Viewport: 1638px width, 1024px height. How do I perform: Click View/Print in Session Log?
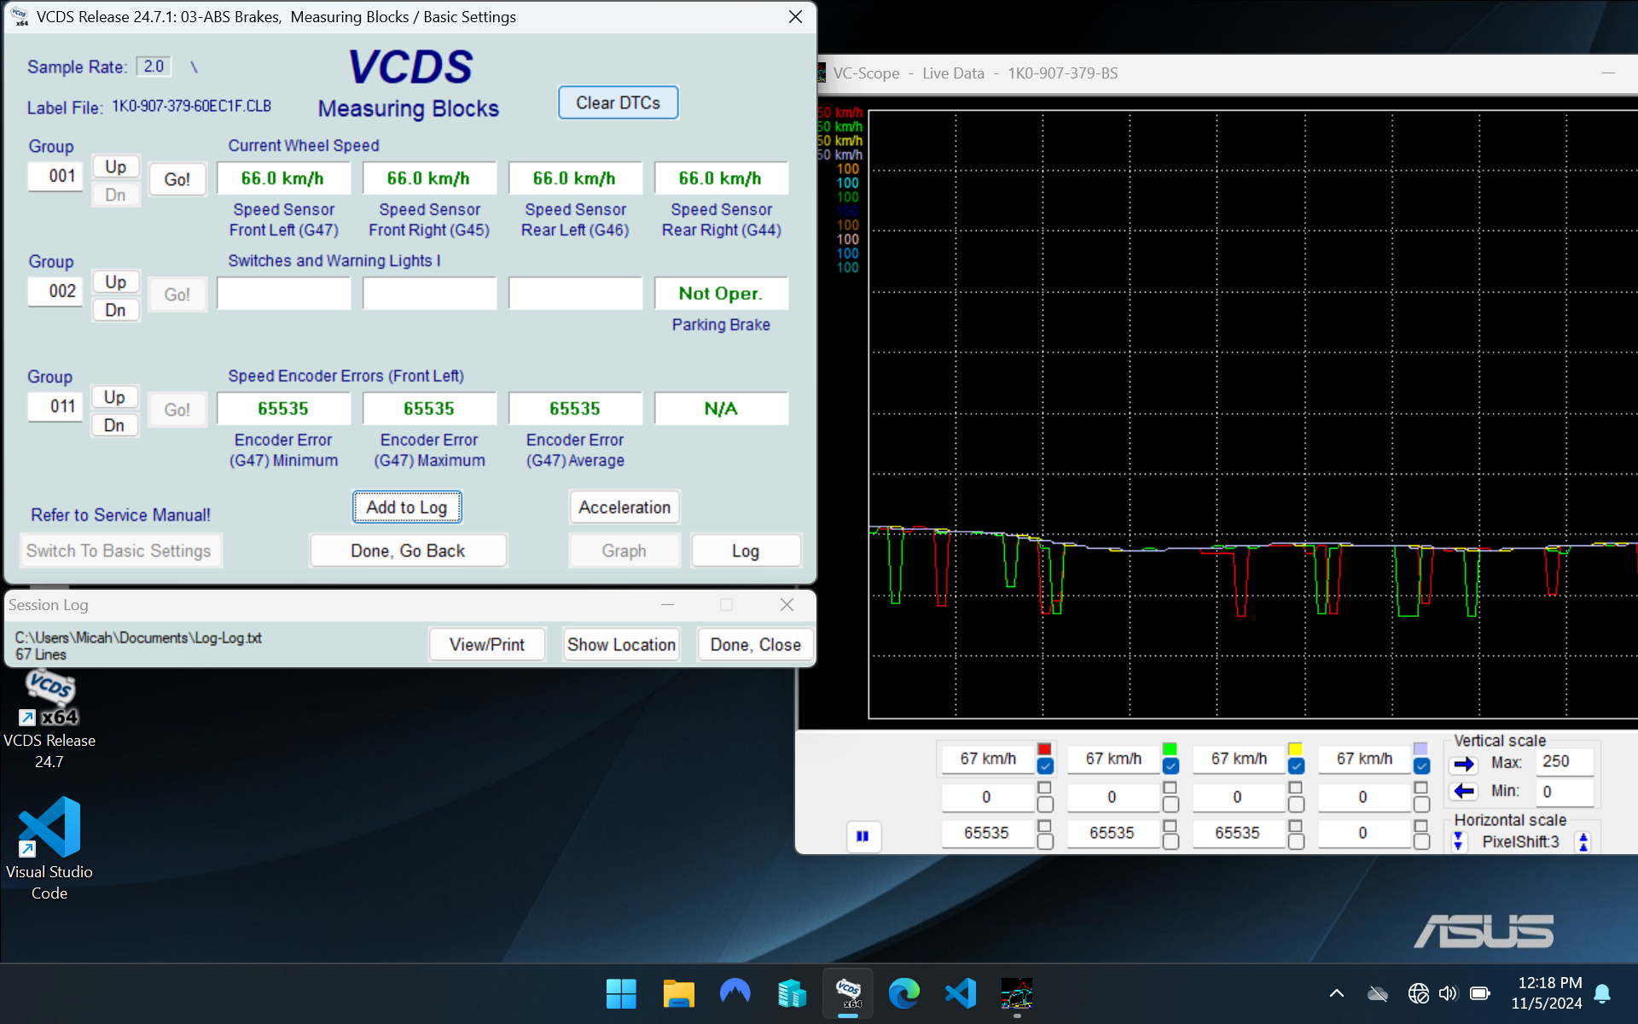click(x=487, y=644)
